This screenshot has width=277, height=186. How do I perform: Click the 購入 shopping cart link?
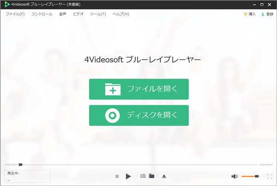pos(250,14)
